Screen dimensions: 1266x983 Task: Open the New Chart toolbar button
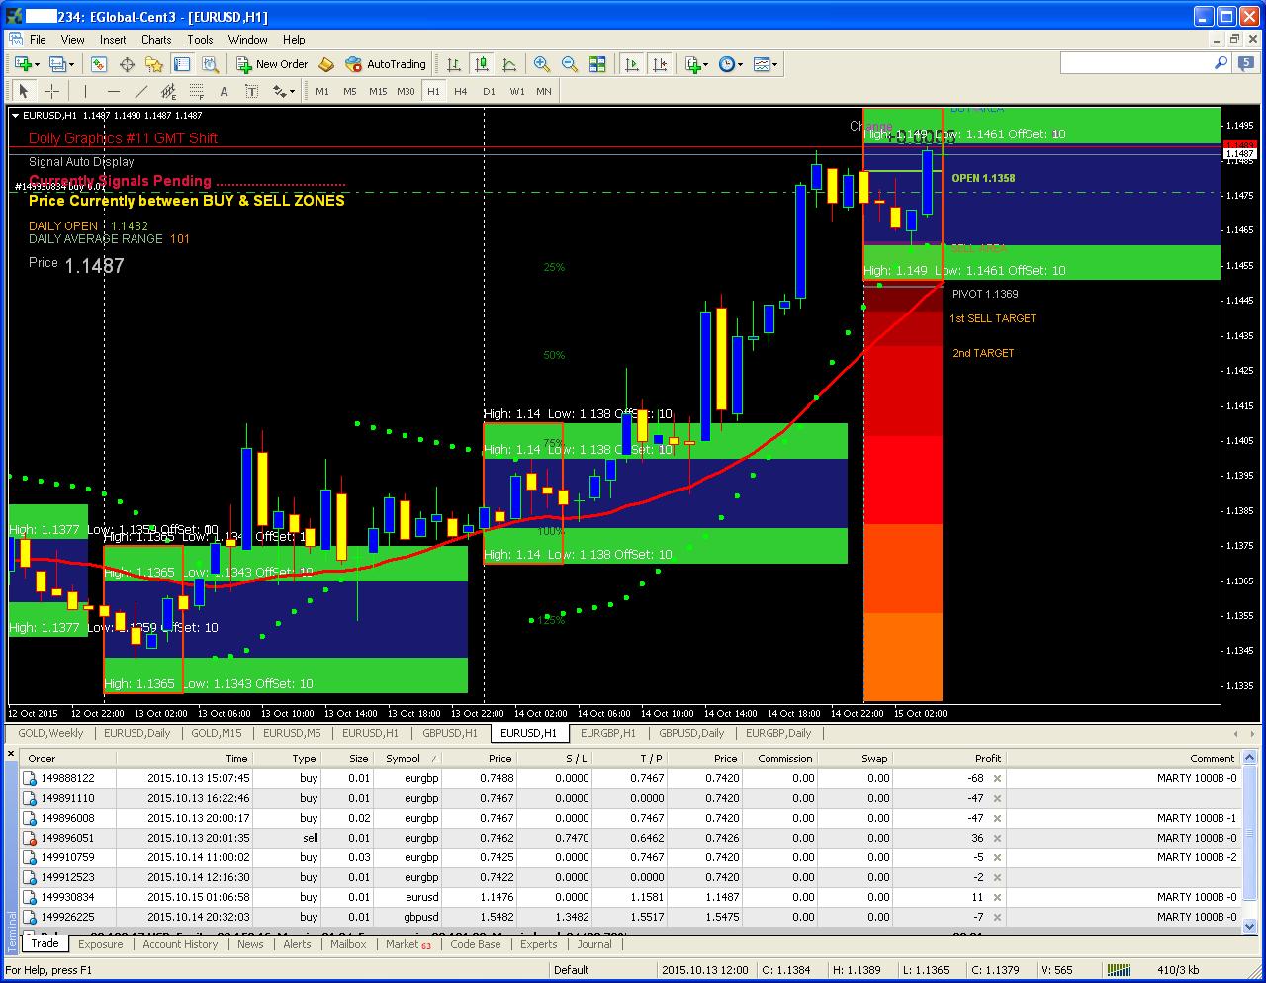[22, 64]
